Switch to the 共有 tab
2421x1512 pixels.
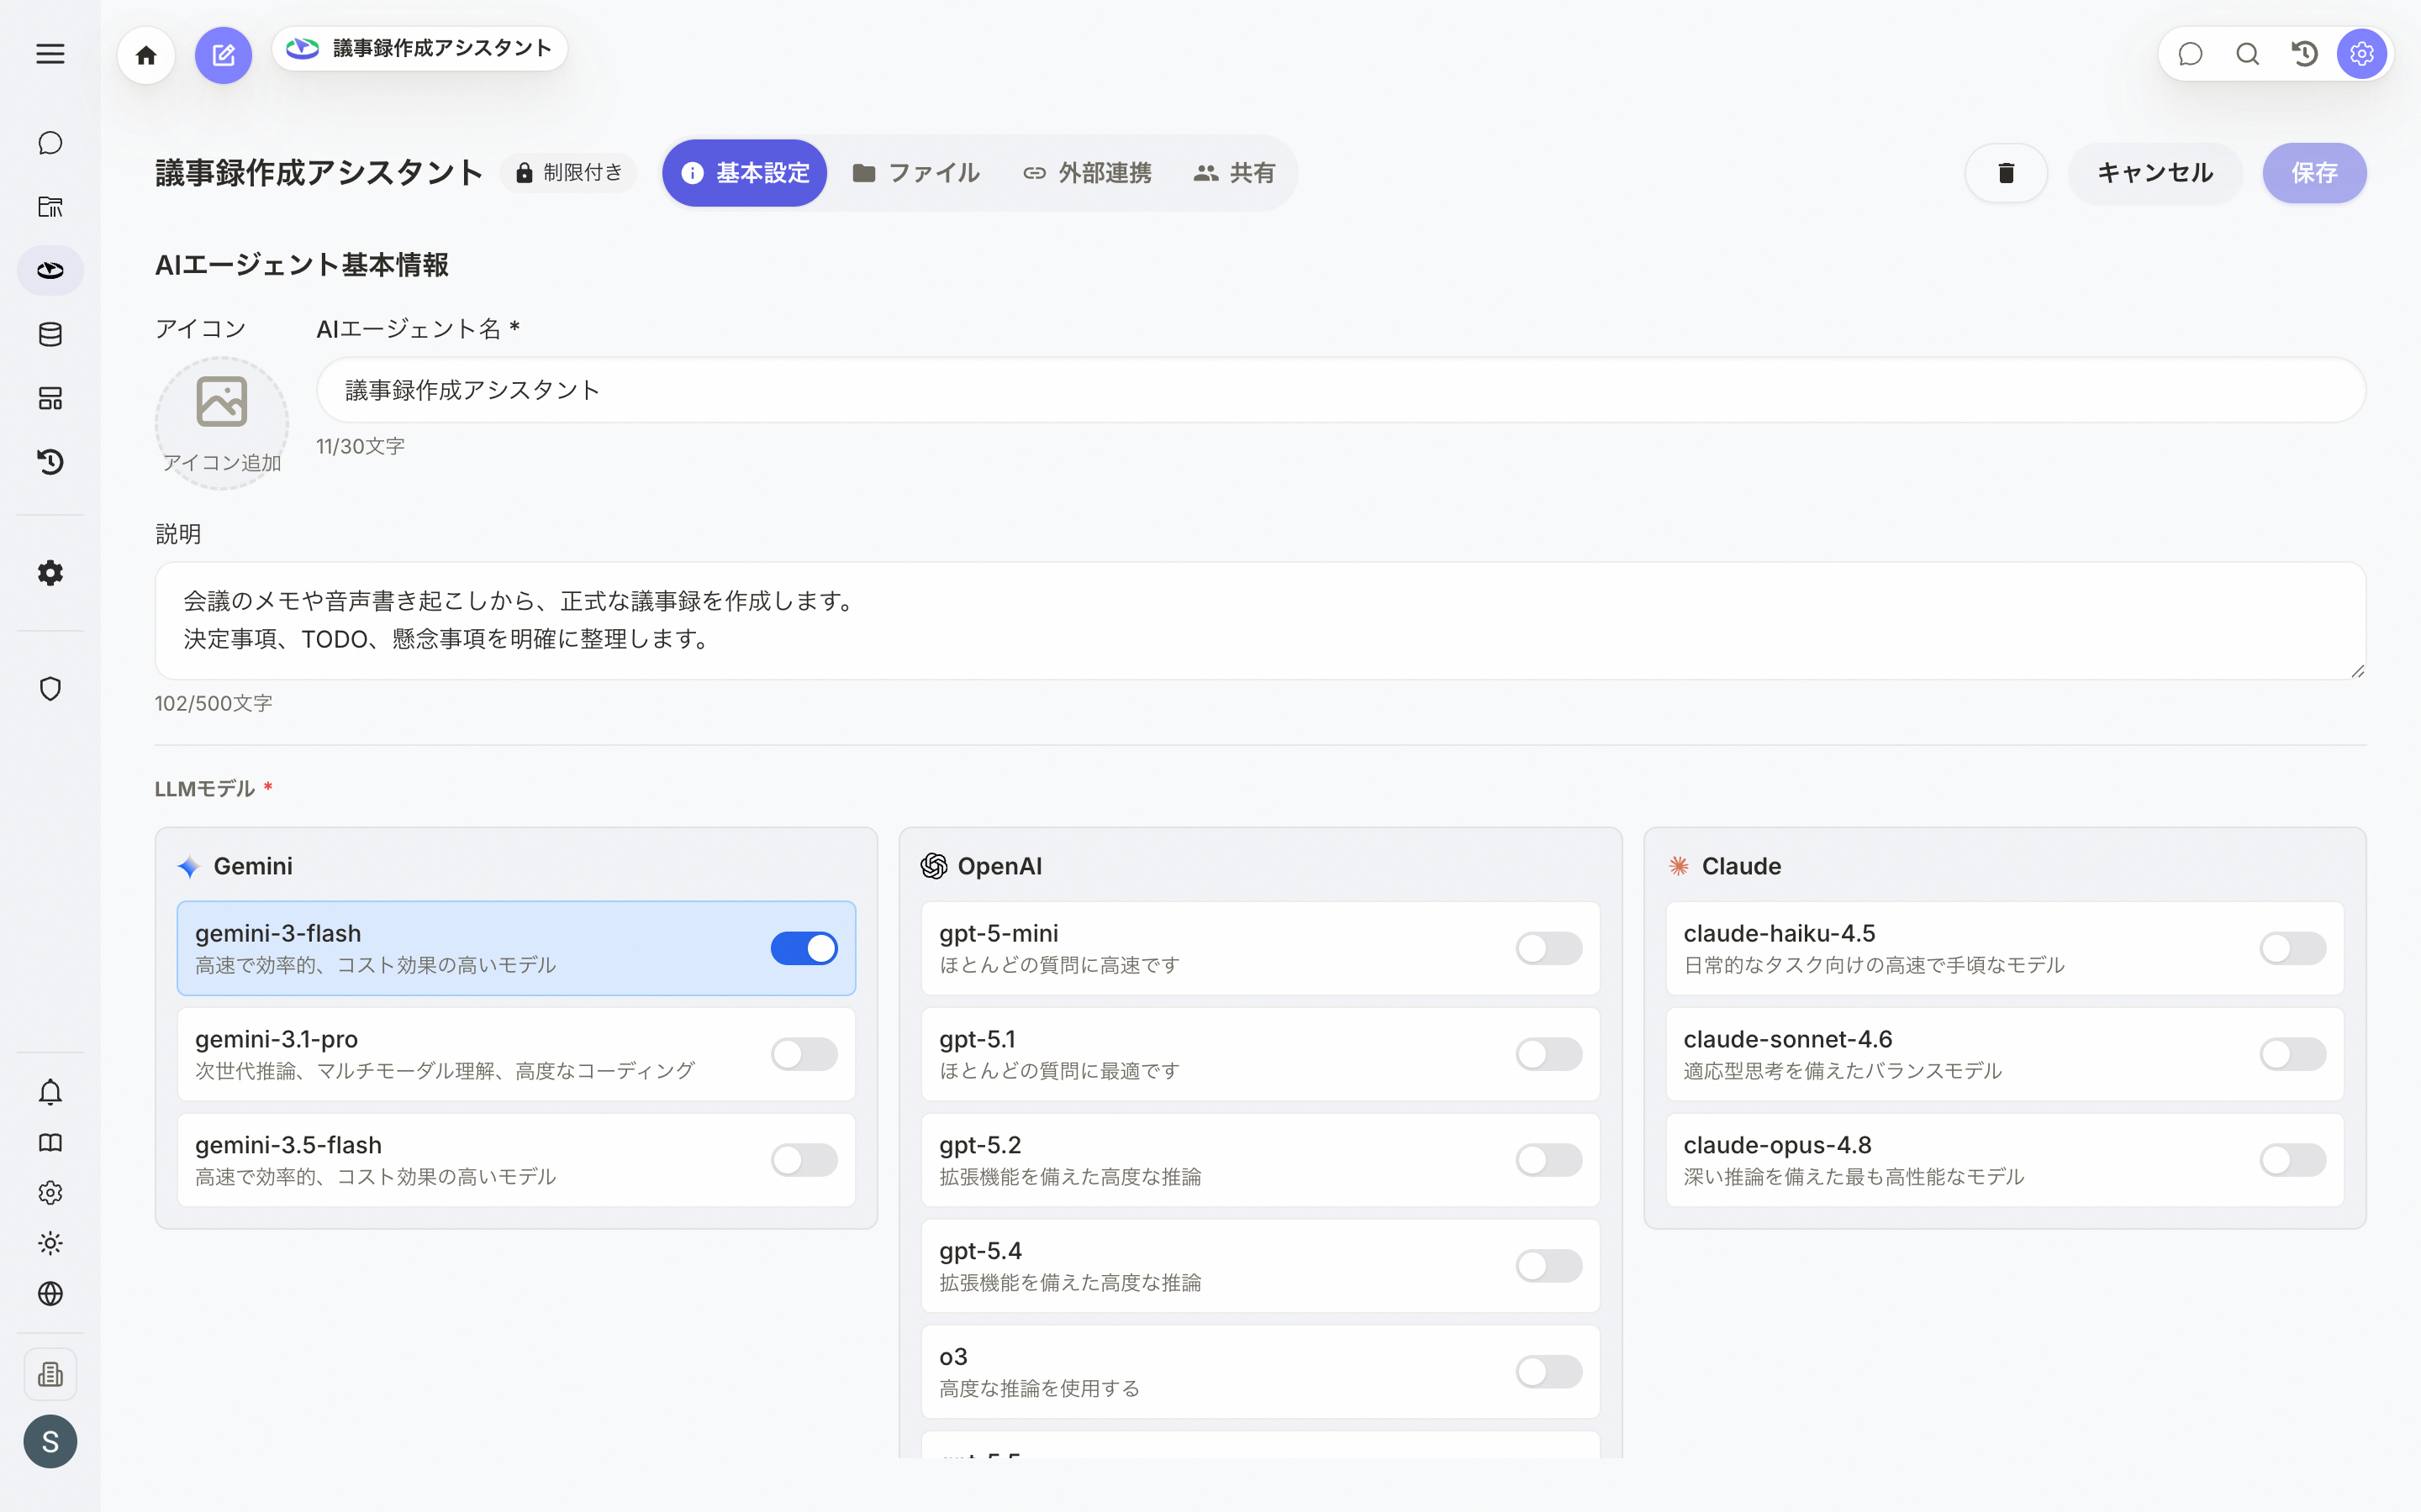coord(1235,173)
